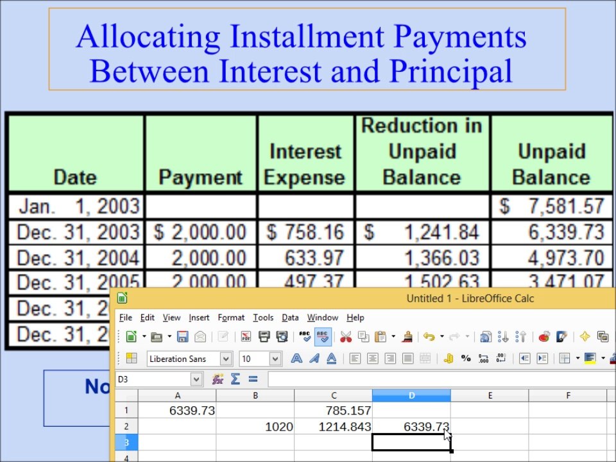Add decimal place icon
Viewport: 616px width, 462px height.
pos(484,358)
